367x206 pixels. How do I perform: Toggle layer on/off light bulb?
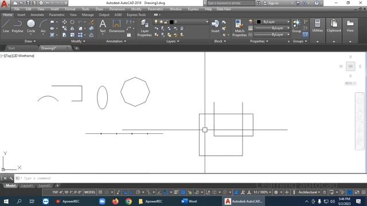click(156, 22)
